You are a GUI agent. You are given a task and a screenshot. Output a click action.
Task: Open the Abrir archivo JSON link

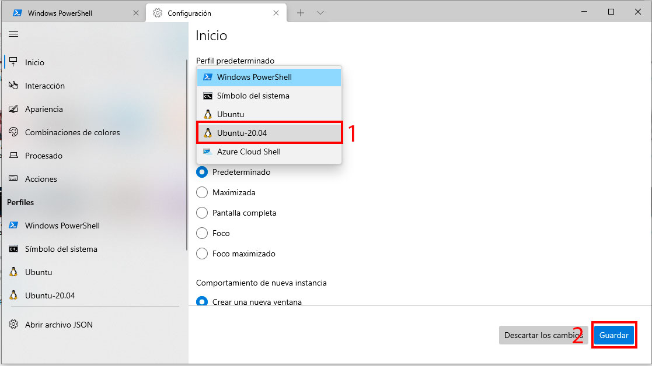(x=95, y=325)
